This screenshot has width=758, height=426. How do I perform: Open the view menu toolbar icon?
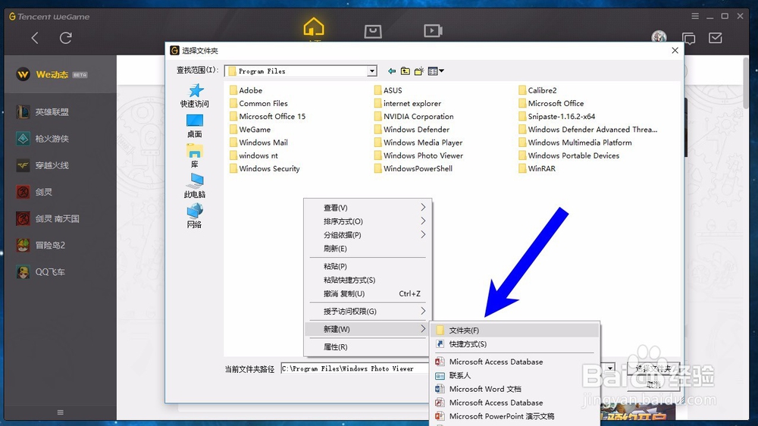pos(436,71)
